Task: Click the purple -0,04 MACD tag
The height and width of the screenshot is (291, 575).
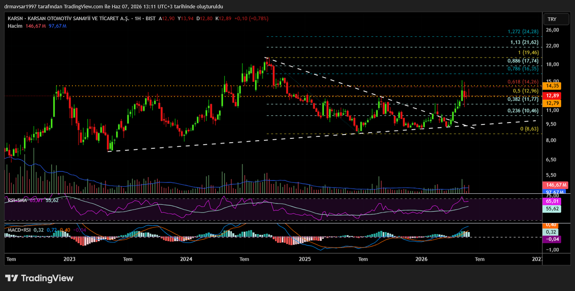Action: click(x=552, y=239)
